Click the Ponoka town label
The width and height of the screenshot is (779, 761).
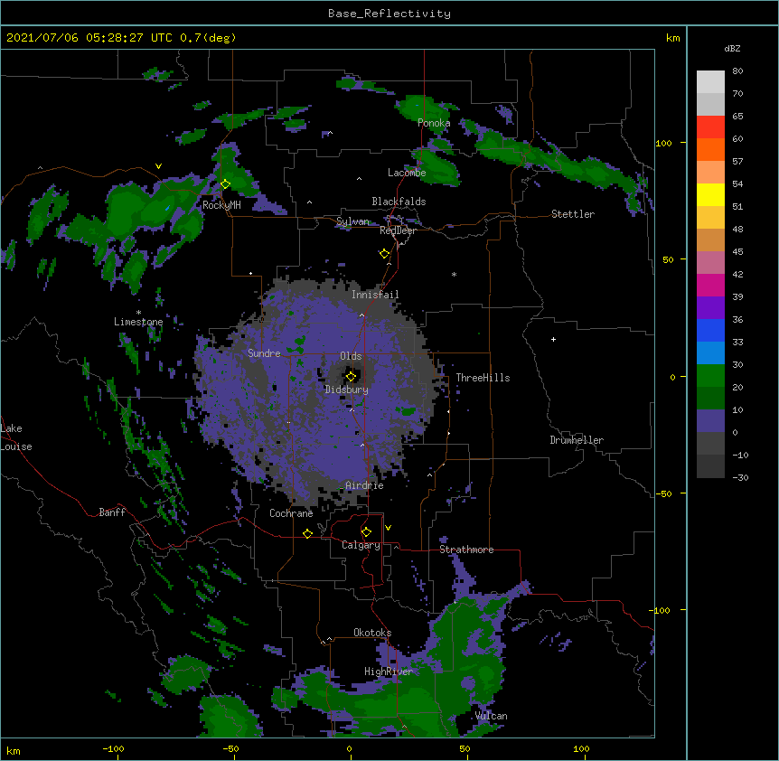(x=434, y=123)
